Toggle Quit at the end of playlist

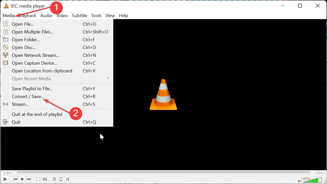click(57, 114)
